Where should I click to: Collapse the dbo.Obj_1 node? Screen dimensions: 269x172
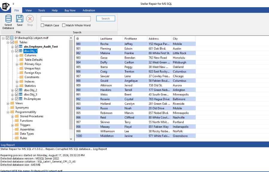point(12,51)
